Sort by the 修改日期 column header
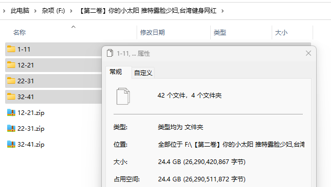 click(x=152, y=33)
